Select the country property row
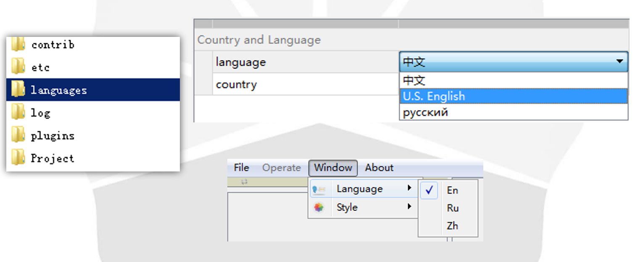Image resolution: width=635 pixels, height=262 pixels. pyautogui.click(x=236, y=84)
